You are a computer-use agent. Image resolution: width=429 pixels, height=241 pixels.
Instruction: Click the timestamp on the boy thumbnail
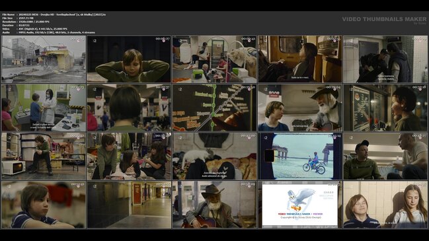point(163,39)
